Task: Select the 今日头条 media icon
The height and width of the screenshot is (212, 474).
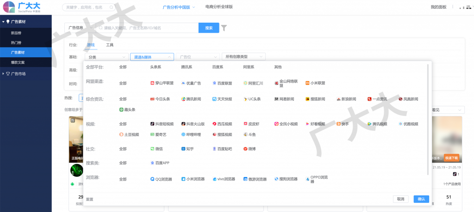Action: coord(152,99)
